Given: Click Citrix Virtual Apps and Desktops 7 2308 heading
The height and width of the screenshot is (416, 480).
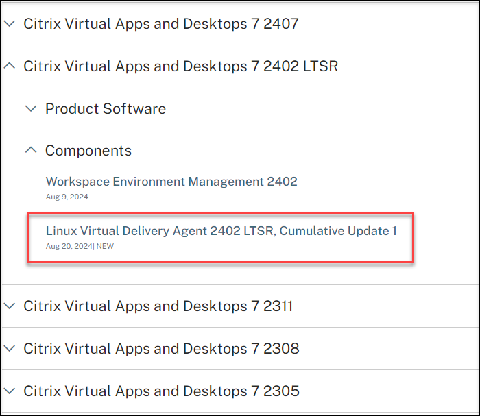Looking at the screenshot, I should [x=161, y=349].
